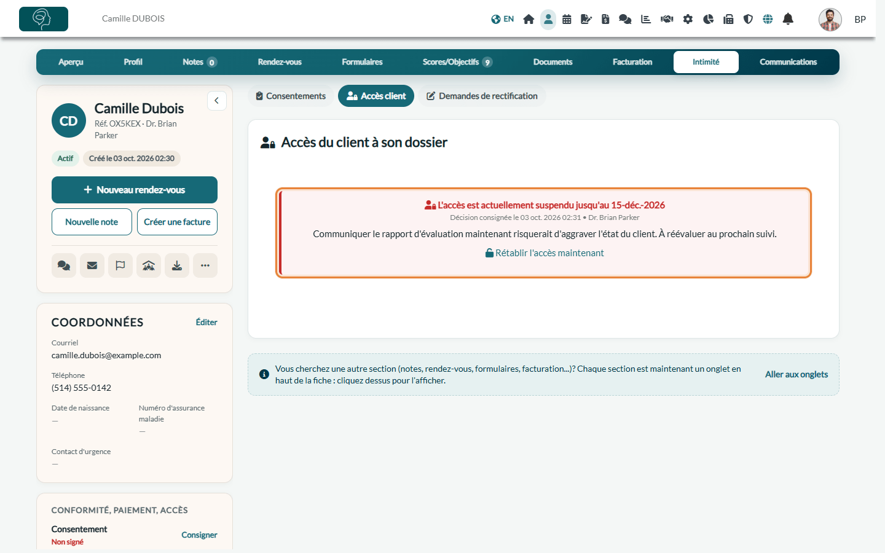Open the pie chart icon in top bar

click(x=708, y=19)
